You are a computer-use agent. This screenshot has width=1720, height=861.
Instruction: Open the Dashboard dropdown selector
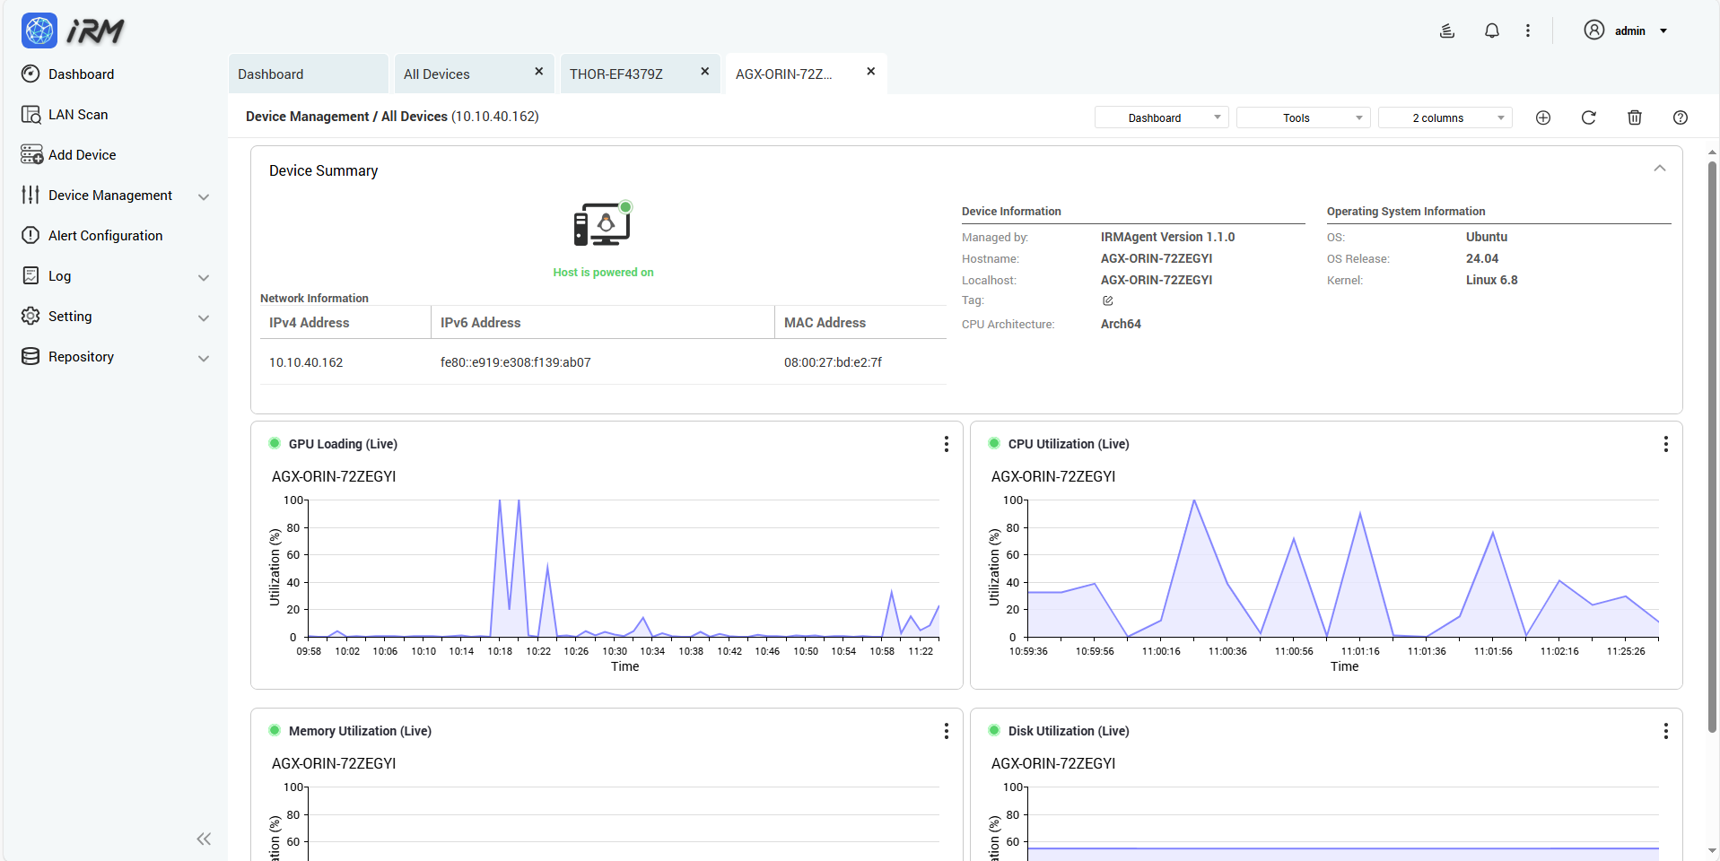[x=1161, y=117]
